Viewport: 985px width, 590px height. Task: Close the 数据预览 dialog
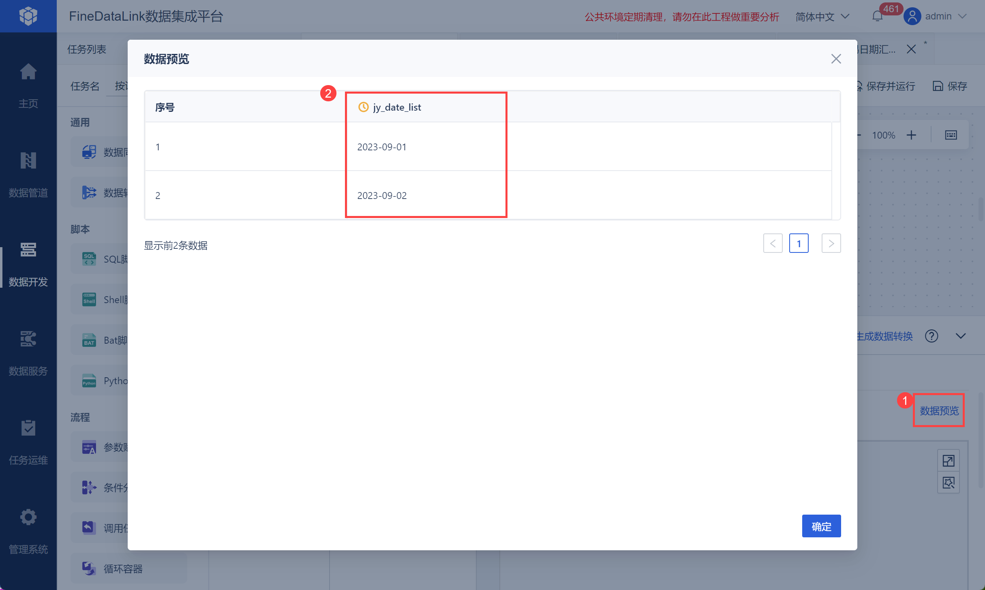[836, 59]
